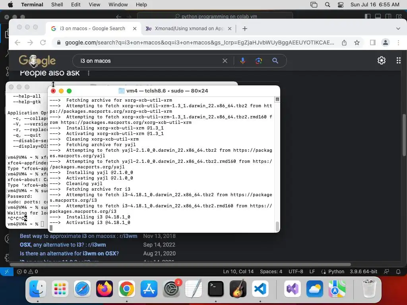Image resolution: width=407 pixels, height=305 pixels.
Task: Open the View menu in menu bar
Action: pyautogui.click(x=94, y=4)
